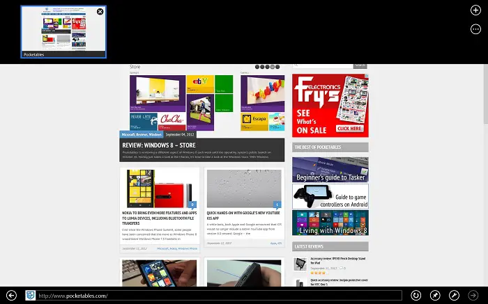This screenshot has height=304, width=488.
Task: Select the fourth grey slideshow dot
Action: [x=273, y=67]
